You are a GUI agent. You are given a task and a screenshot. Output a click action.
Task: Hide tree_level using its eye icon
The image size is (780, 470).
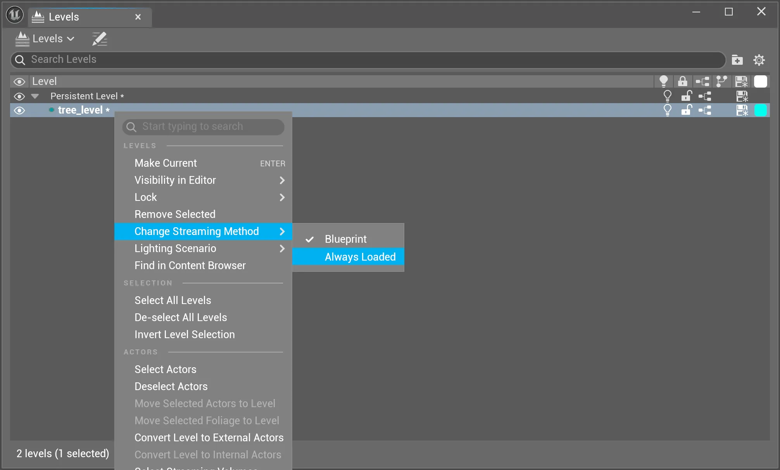(19, 111)
